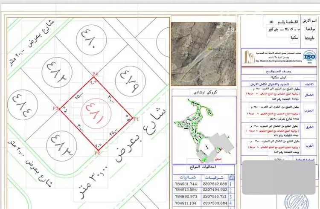The image size is (320, 209).
Task: Click corner point label P3
Action: [55, 108]
